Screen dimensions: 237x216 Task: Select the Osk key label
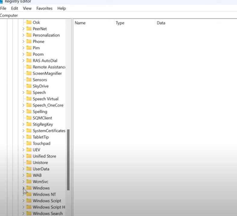pyautogui.click(x=36, y=22)
